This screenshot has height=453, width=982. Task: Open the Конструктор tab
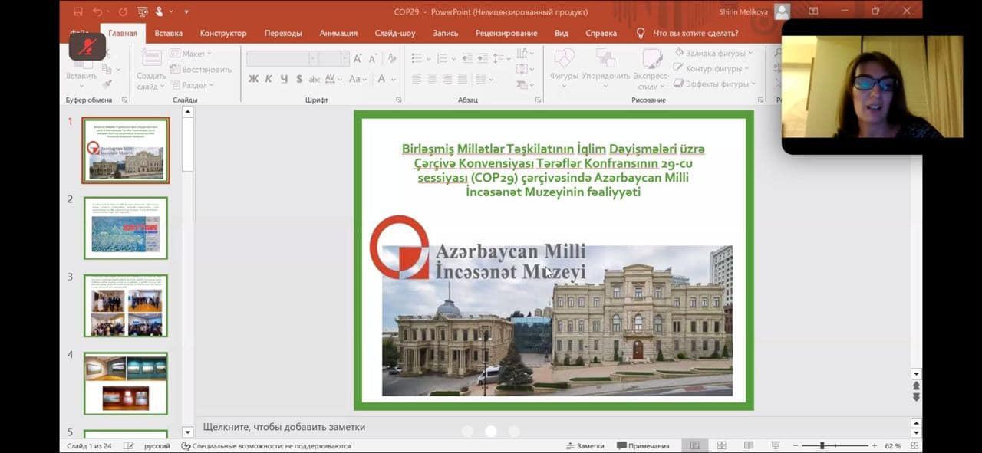click(x=223, y=34)
